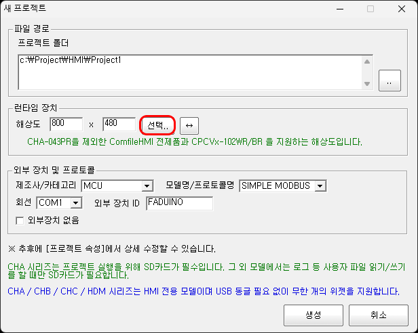Click the swap width and height arrow button
The width and height of the screenshot is (418, 333).
point(190,125)
